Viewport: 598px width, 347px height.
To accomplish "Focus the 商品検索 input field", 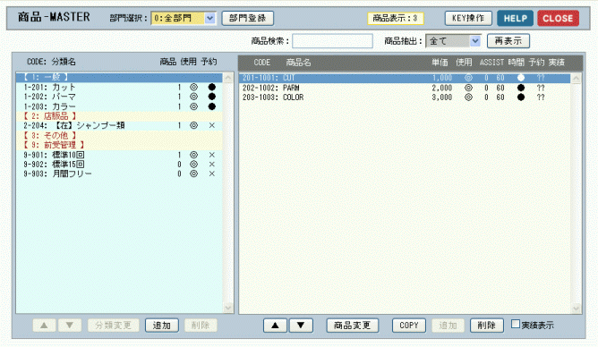I will pos(332,41).
